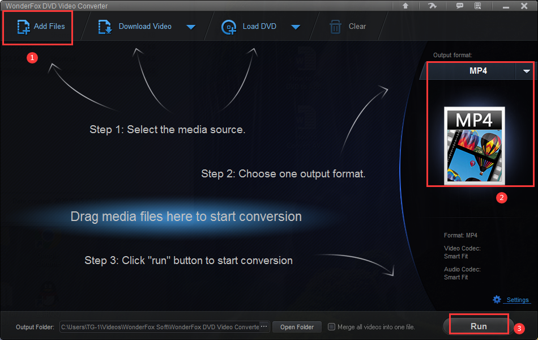Viewport: 538px width, 340px height.
Task: Open the MP4 output format selector
Action: [478, 71]
